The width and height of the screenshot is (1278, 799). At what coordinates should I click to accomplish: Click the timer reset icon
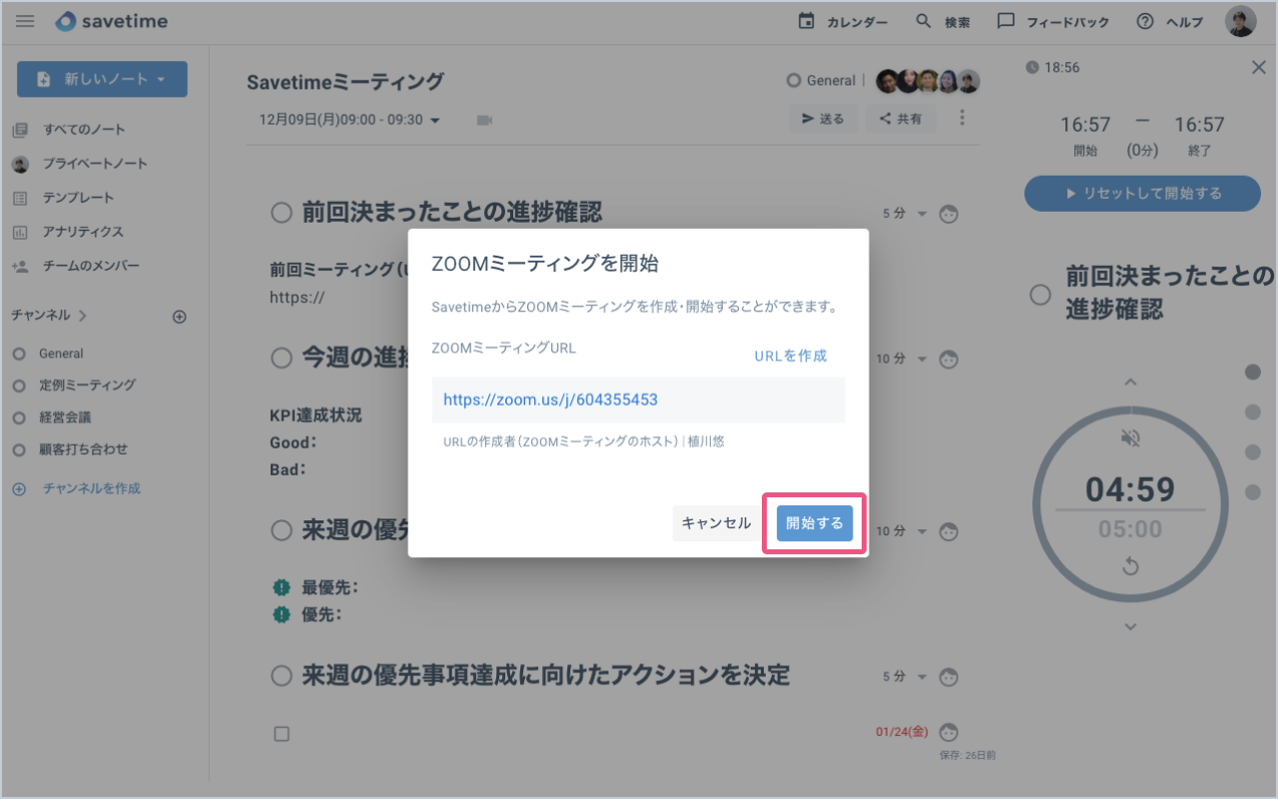1130,567
